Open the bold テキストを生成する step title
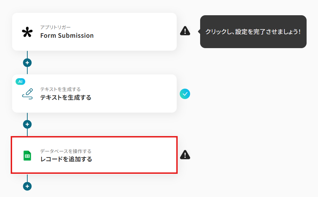318x197 pixels. coord(66,98)
